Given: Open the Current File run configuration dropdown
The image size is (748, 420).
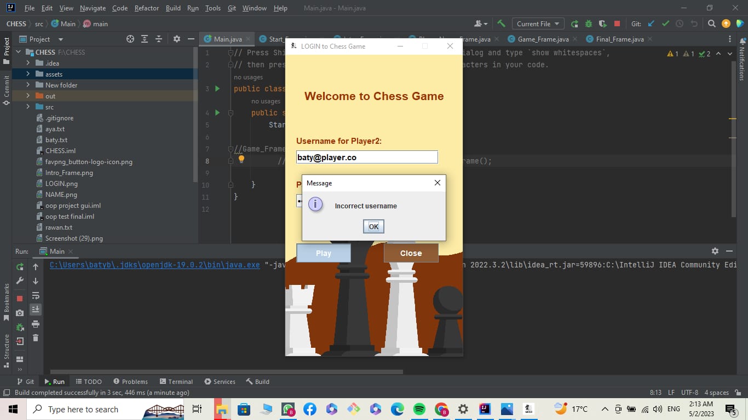Looking at the screenshot, I should tap(537, 24).
